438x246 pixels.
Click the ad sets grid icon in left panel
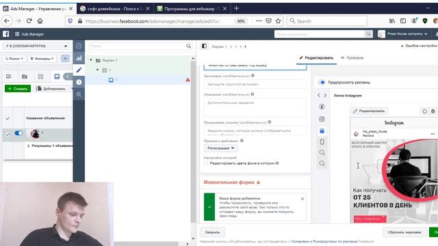[40, 76]
